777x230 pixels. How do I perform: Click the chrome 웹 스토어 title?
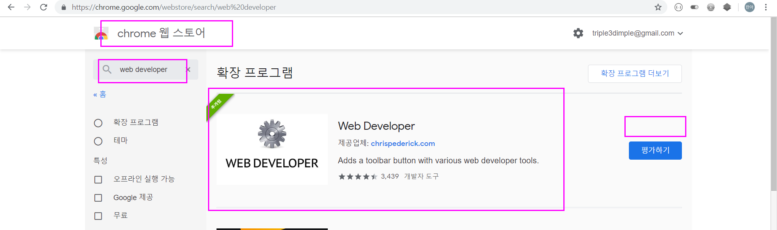pyautogui.click(x=161, y=33)
